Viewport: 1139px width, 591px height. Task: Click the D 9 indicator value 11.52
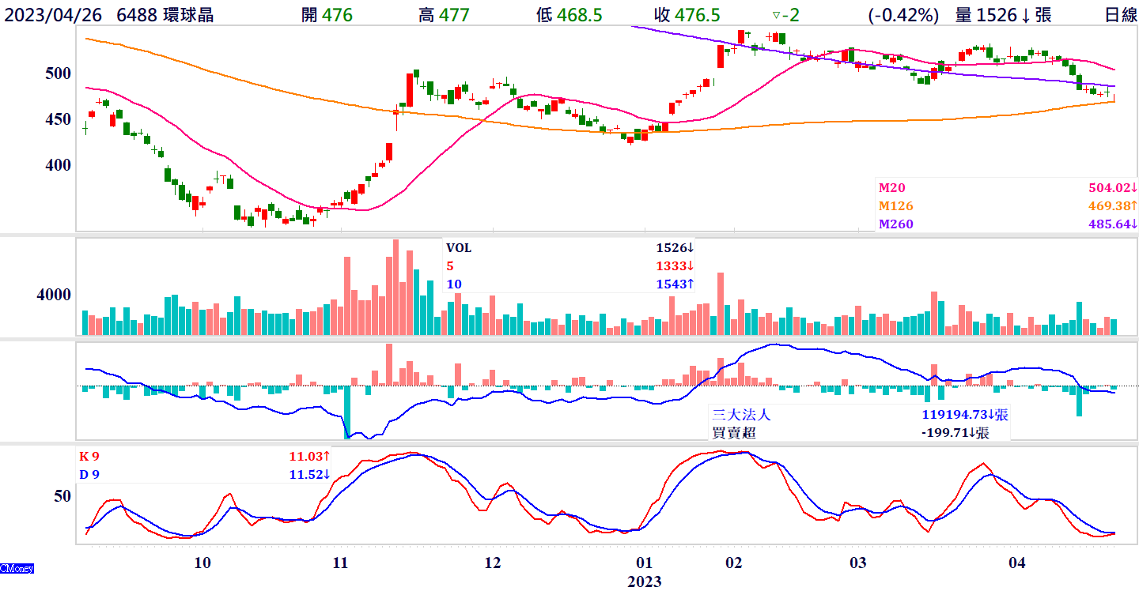pyautogui.click(x=309, y=474)
